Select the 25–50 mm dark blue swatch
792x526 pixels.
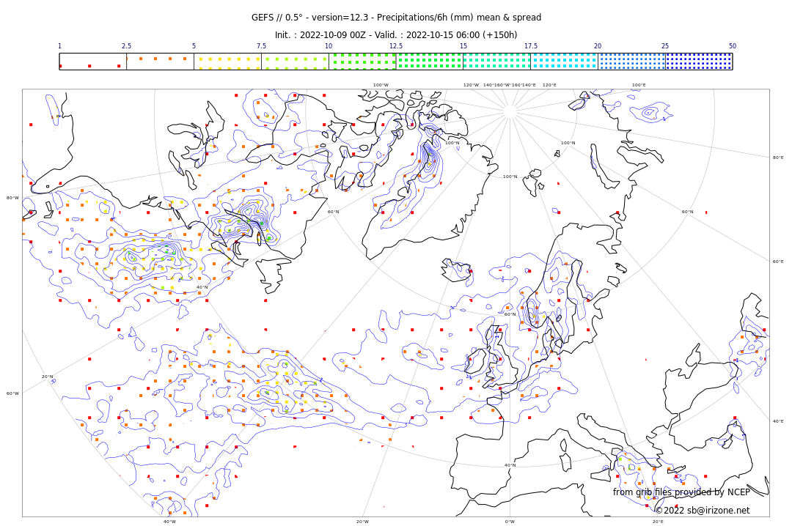pyautogui.click(x=699, y=62)
